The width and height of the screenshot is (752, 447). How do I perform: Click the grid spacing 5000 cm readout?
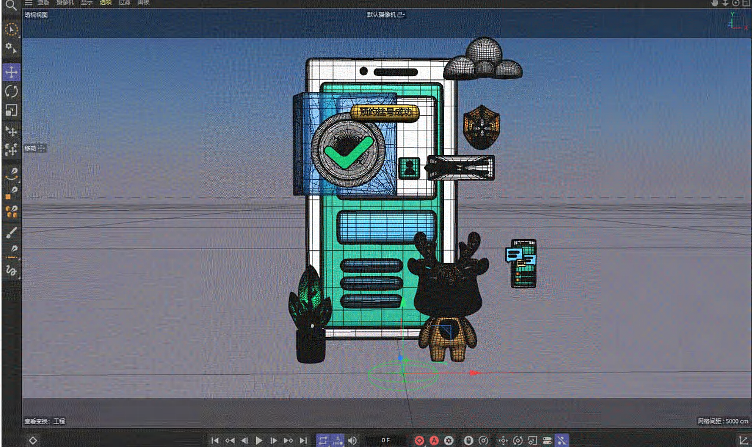[x=723, y=421]
